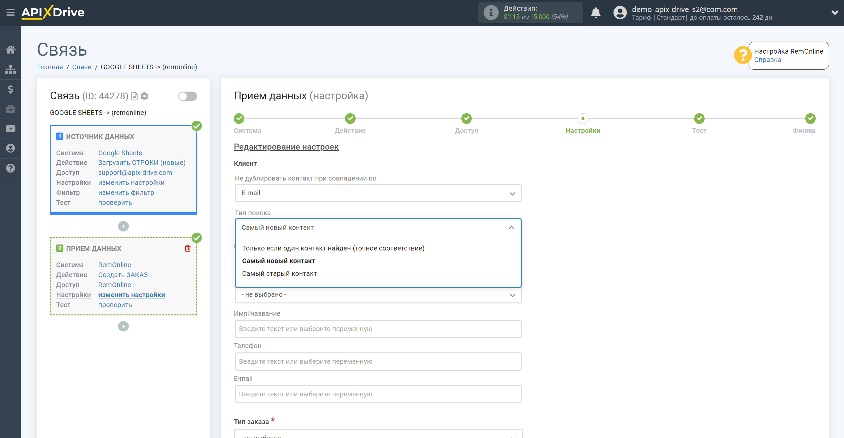Viewport: 844px width, 438px height.
Task: Open notifications bell
Action: [x=595, y=13]
